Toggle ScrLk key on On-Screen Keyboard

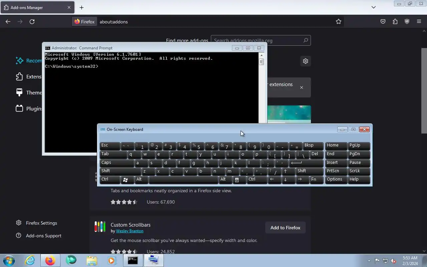click(x=359, y=172)
